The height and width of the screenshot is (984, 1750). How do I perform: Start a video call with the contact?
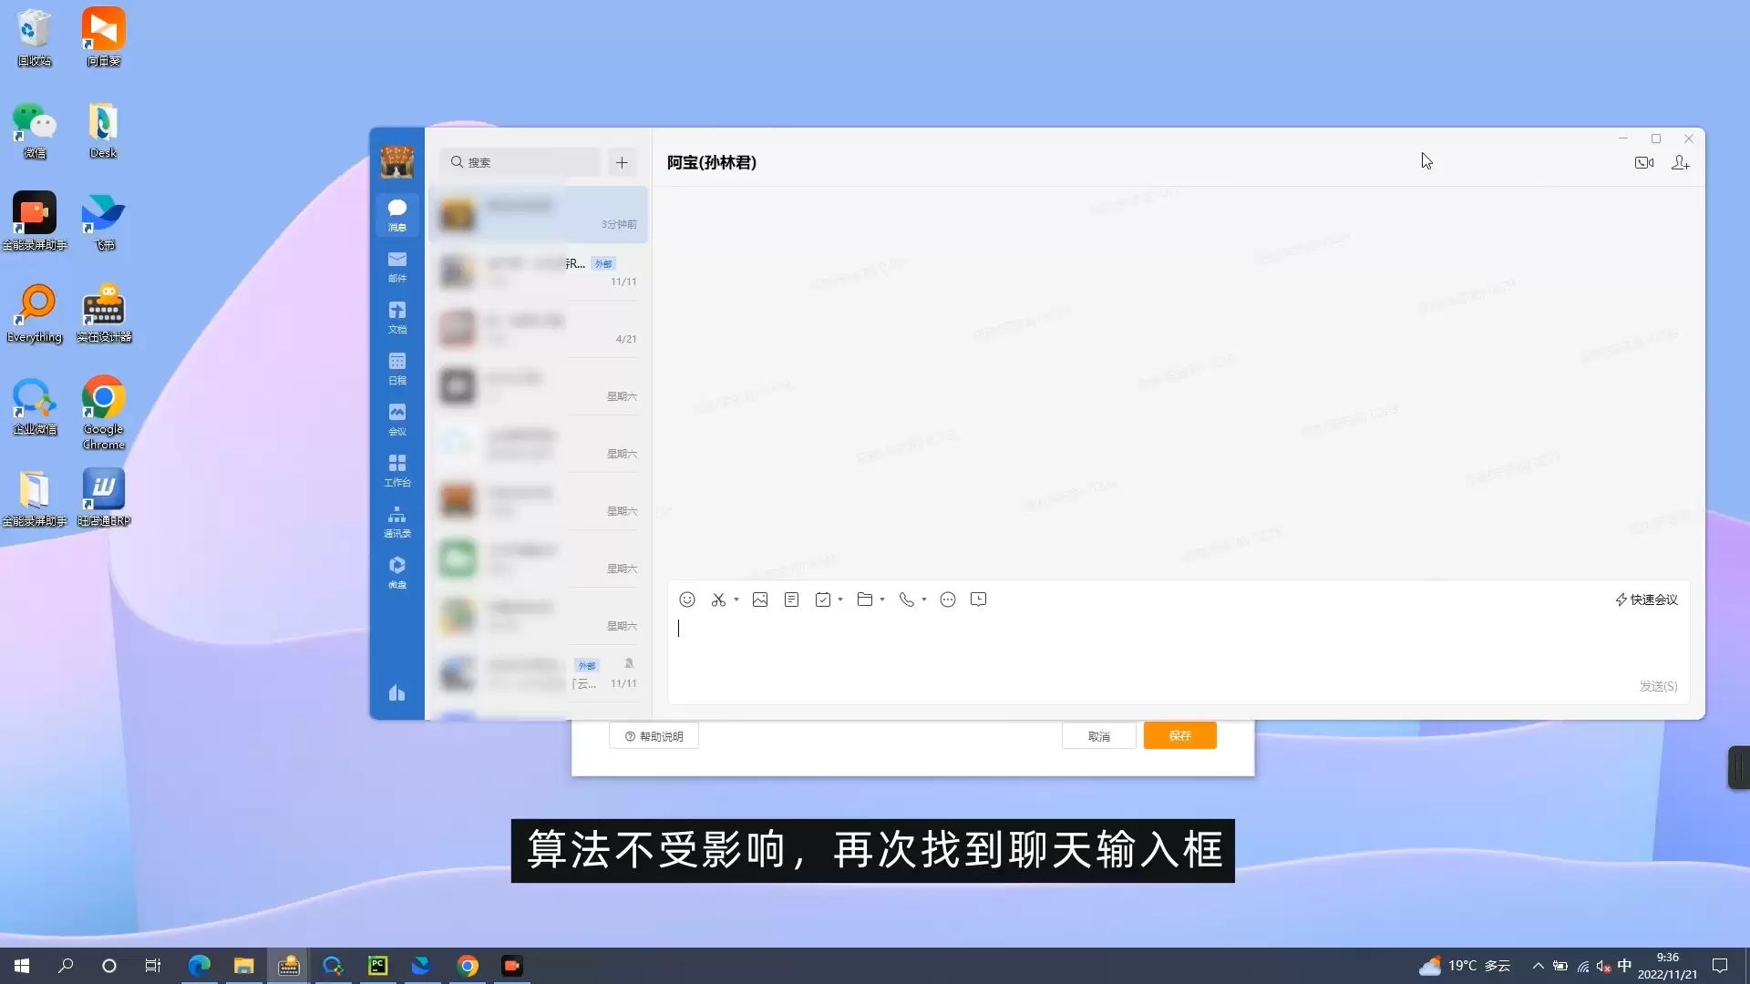(1643, 163)
